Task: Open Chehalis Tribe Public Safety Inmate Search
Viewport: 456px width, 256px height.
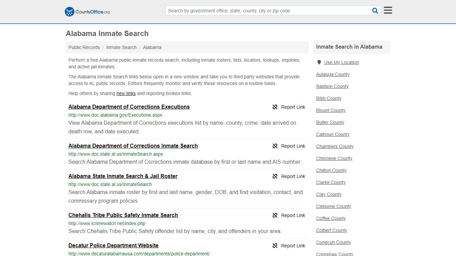Action: click(123, 215)
